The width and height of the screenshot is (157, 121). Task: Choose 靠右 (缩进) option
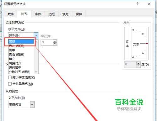21,55
